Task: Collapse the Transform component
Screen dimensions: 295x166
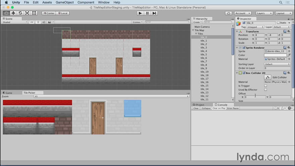Action: coord(237,32)
